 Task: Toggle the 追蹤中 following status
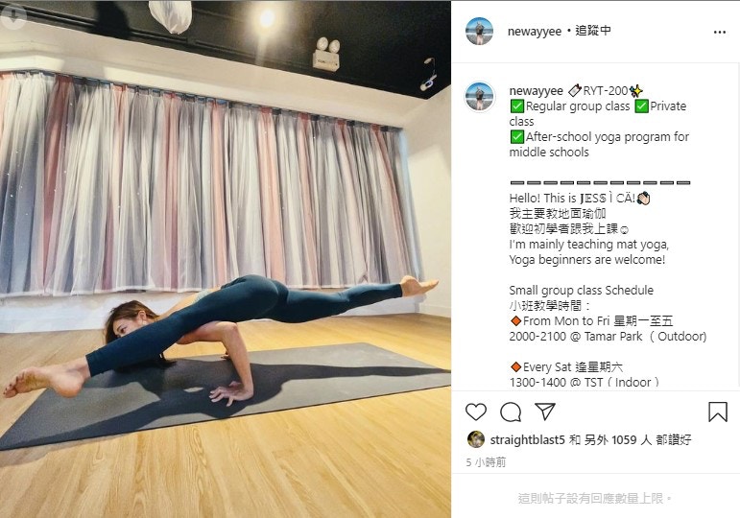click(593, 31)
